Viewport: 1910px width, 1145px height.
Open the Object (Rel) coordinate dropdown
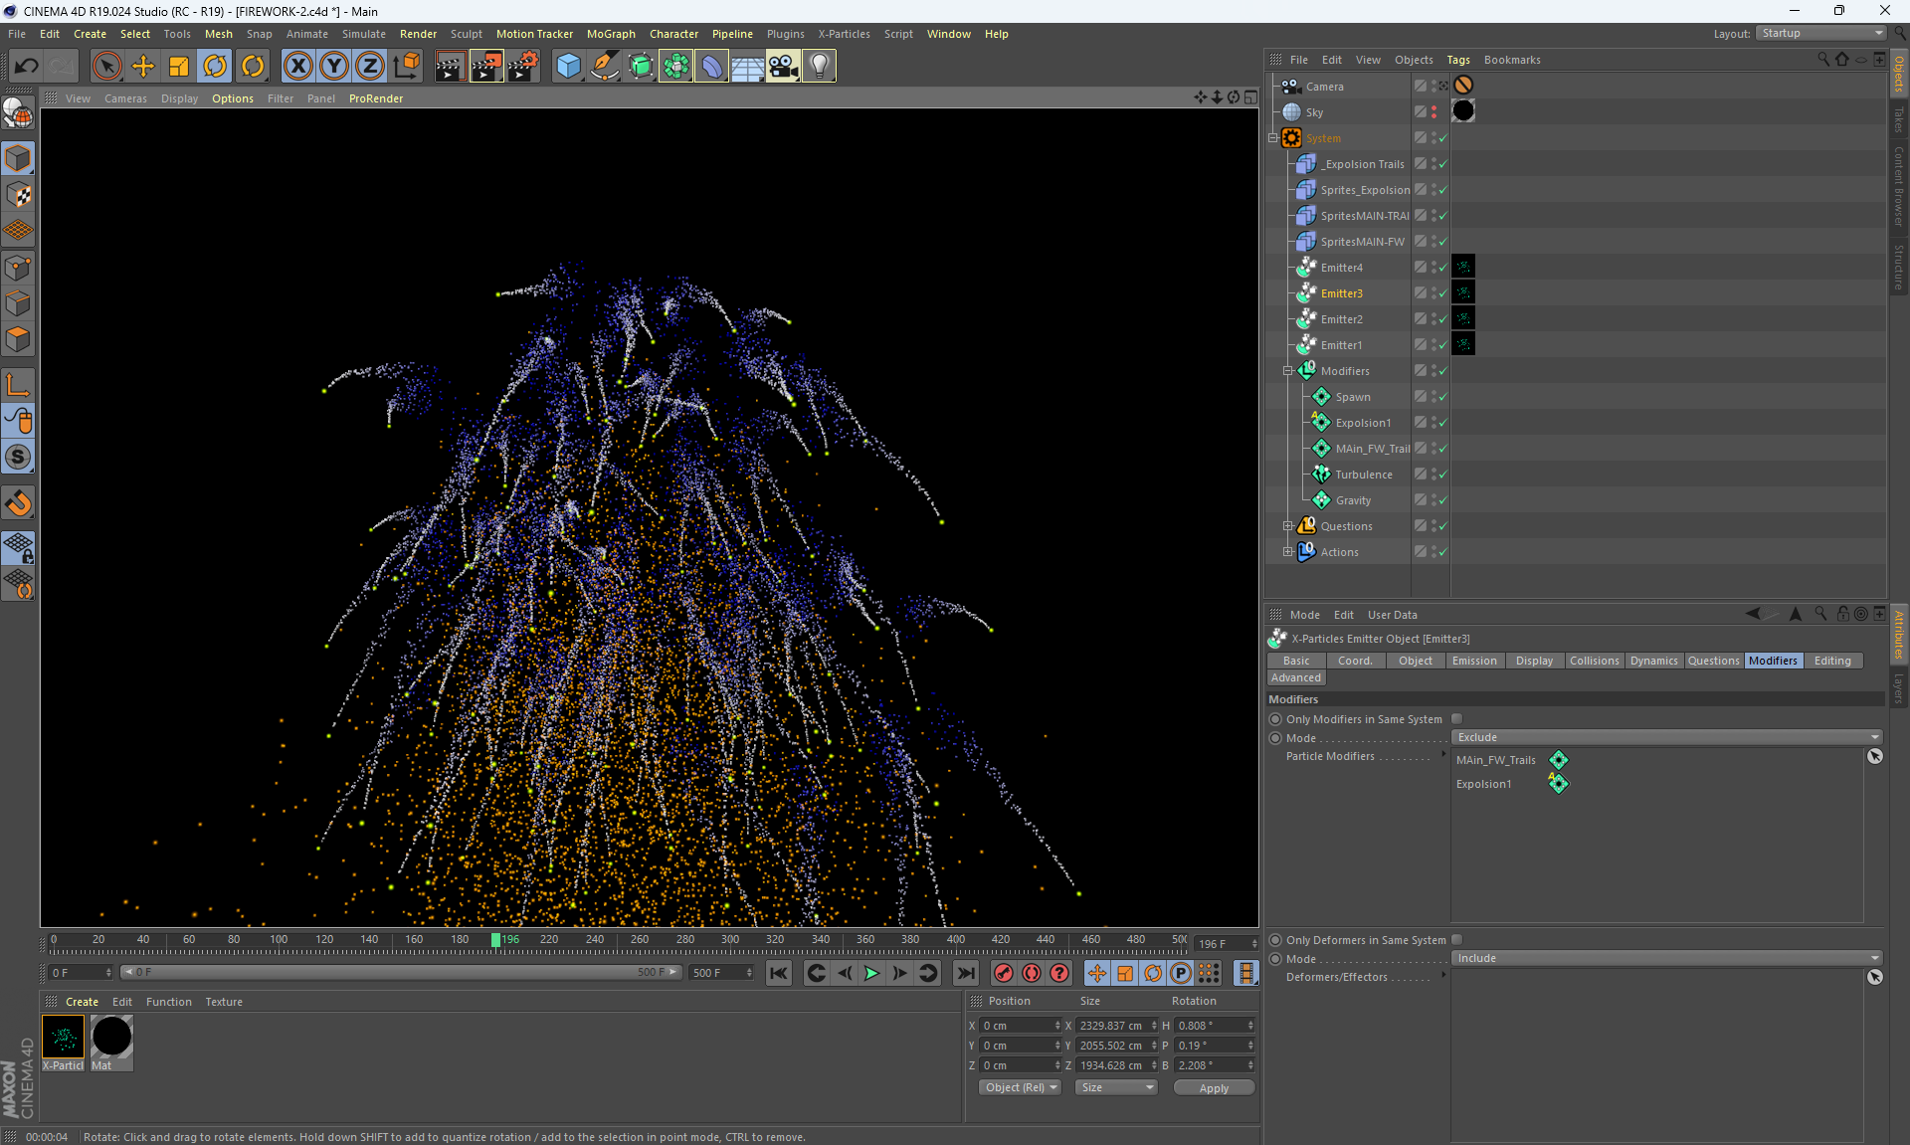[1021, 1087]
